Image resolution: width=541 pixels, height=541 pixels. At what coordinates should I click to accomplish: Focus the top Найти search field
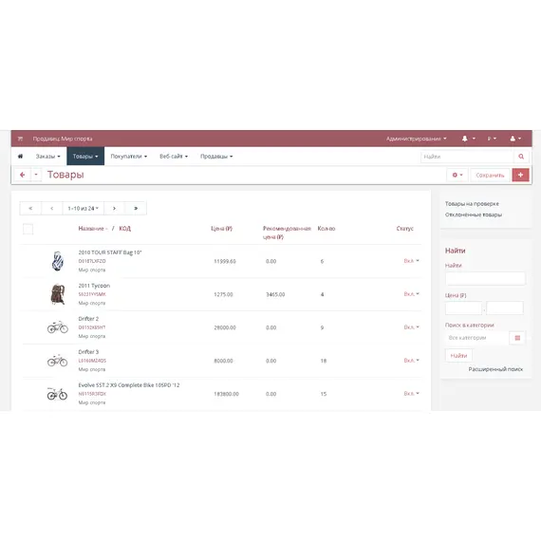(467, 157)
